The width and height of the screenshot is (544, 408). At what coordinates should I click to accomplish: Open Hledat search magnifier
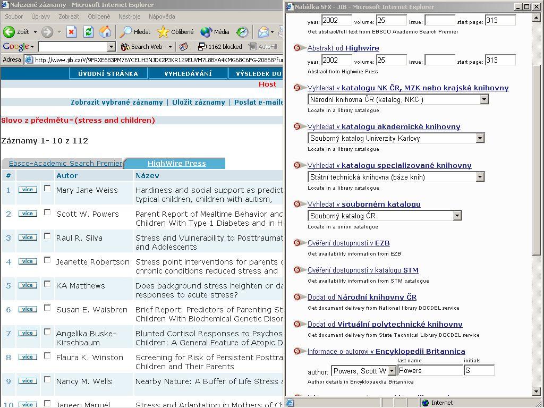click(135, 32)
